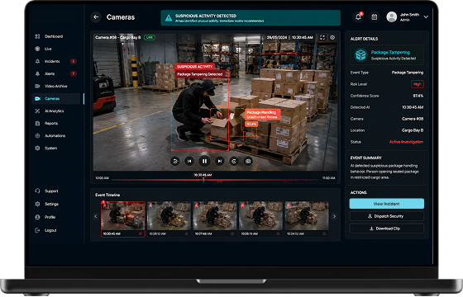463x297 pixels.
Task: Click the High risk level badge
Action: click(417, 84)
